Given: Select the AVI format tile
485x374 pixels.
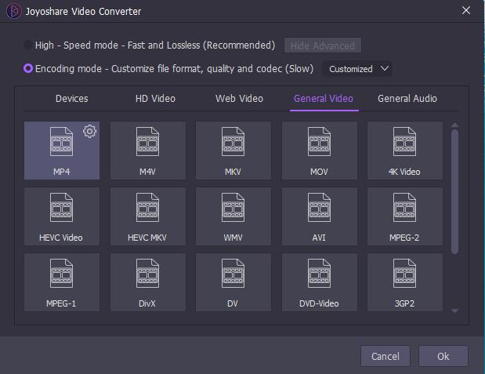Looking at the screenshot, I should coord(319,216).
